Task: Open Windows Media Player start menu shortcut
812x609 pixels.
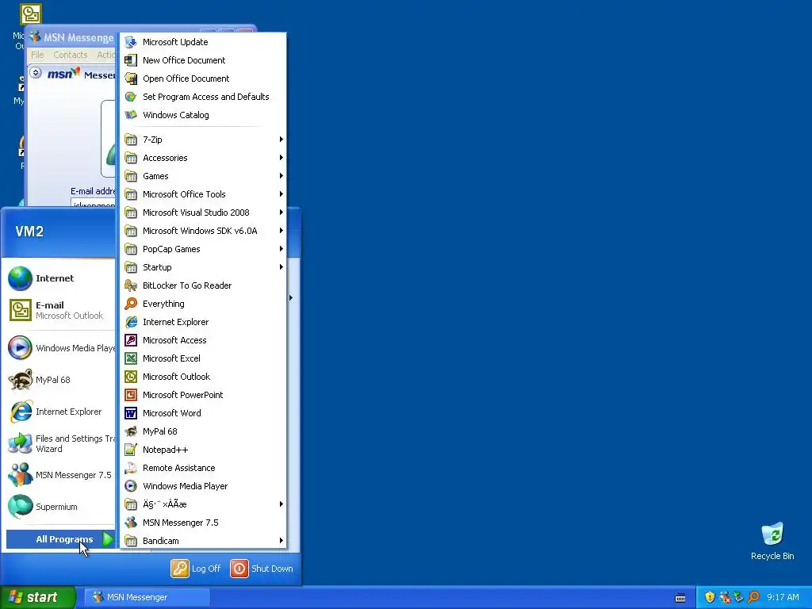Action: 60,347
